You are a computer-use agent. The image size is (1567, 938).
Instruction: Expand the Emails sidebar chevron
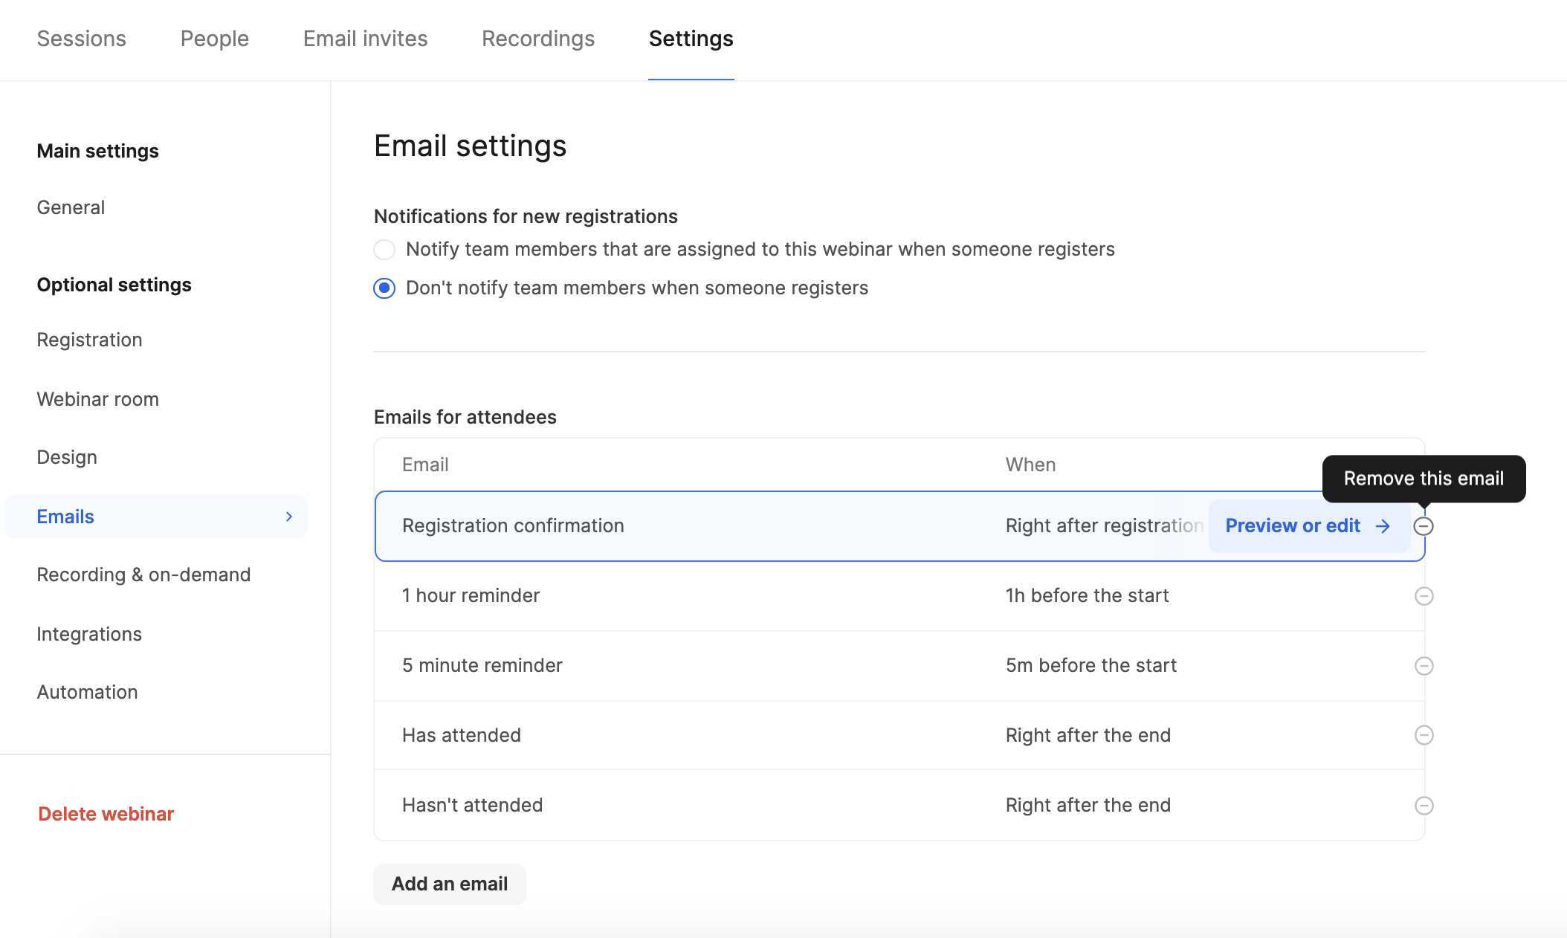pos(289,517)
